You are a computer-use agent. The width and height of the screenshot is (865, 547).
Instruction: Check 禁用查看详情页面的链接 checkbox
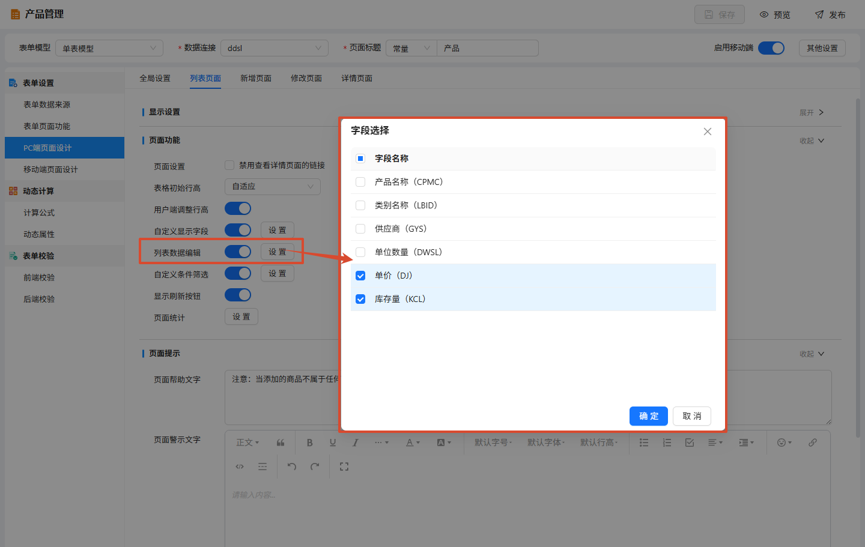click(229, 165)
